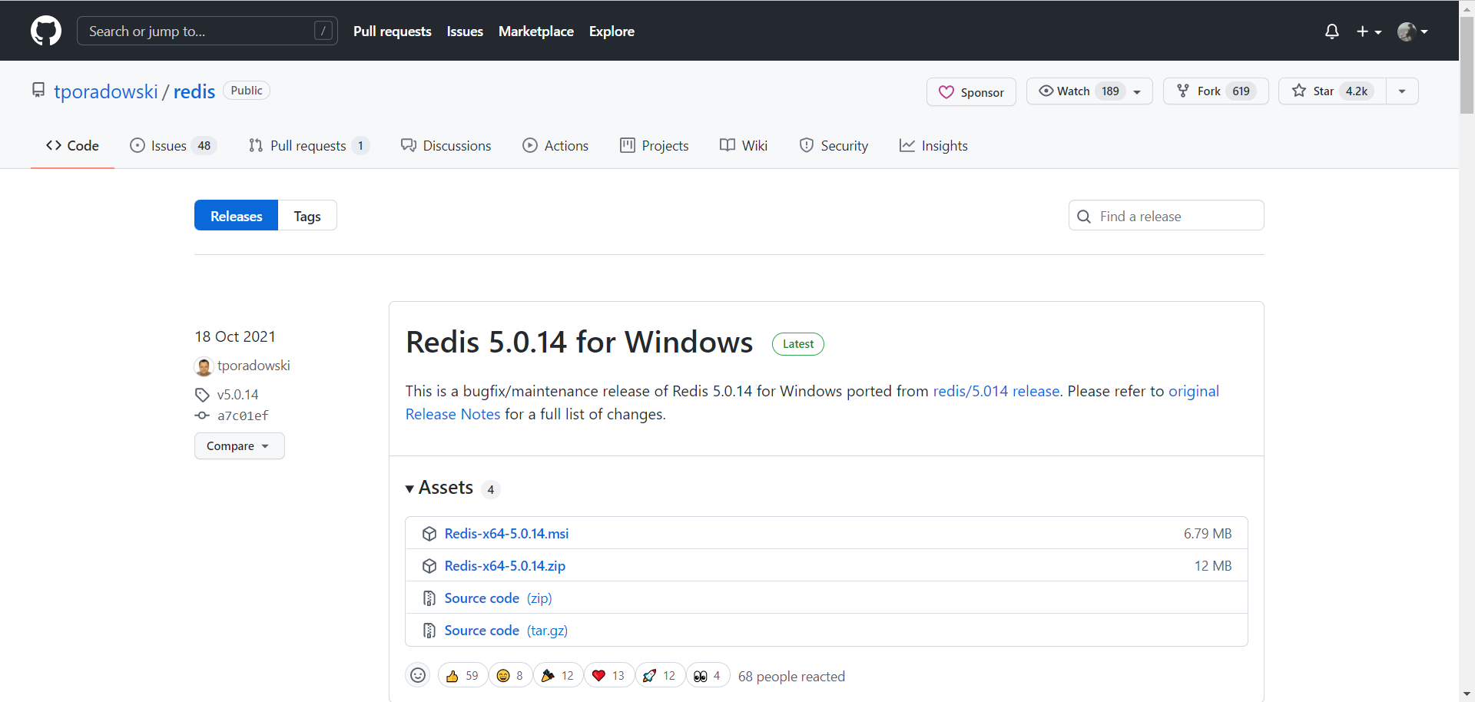Screen dimensions: 1475x702
Task: Switch to the Code tab
Action: pos(72,146)
